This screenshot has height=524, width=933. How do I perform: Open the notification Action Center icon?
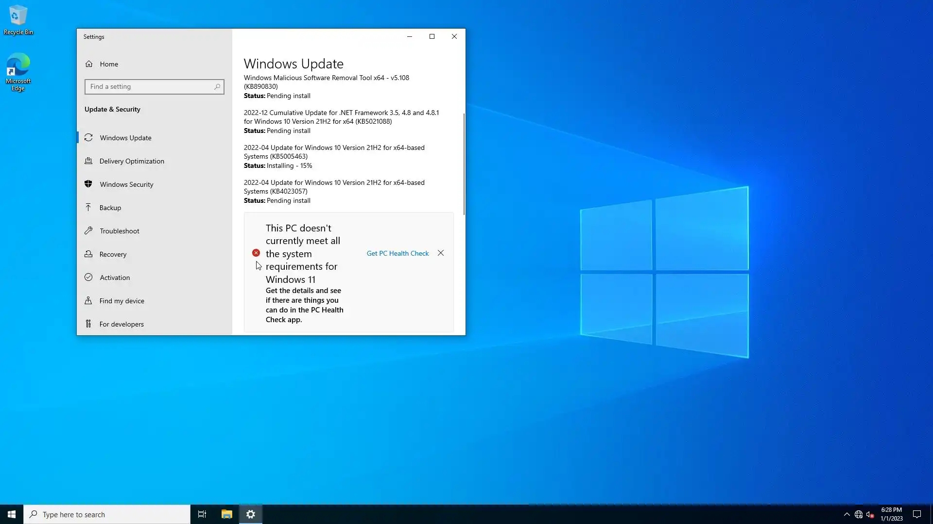coord(917,514)
